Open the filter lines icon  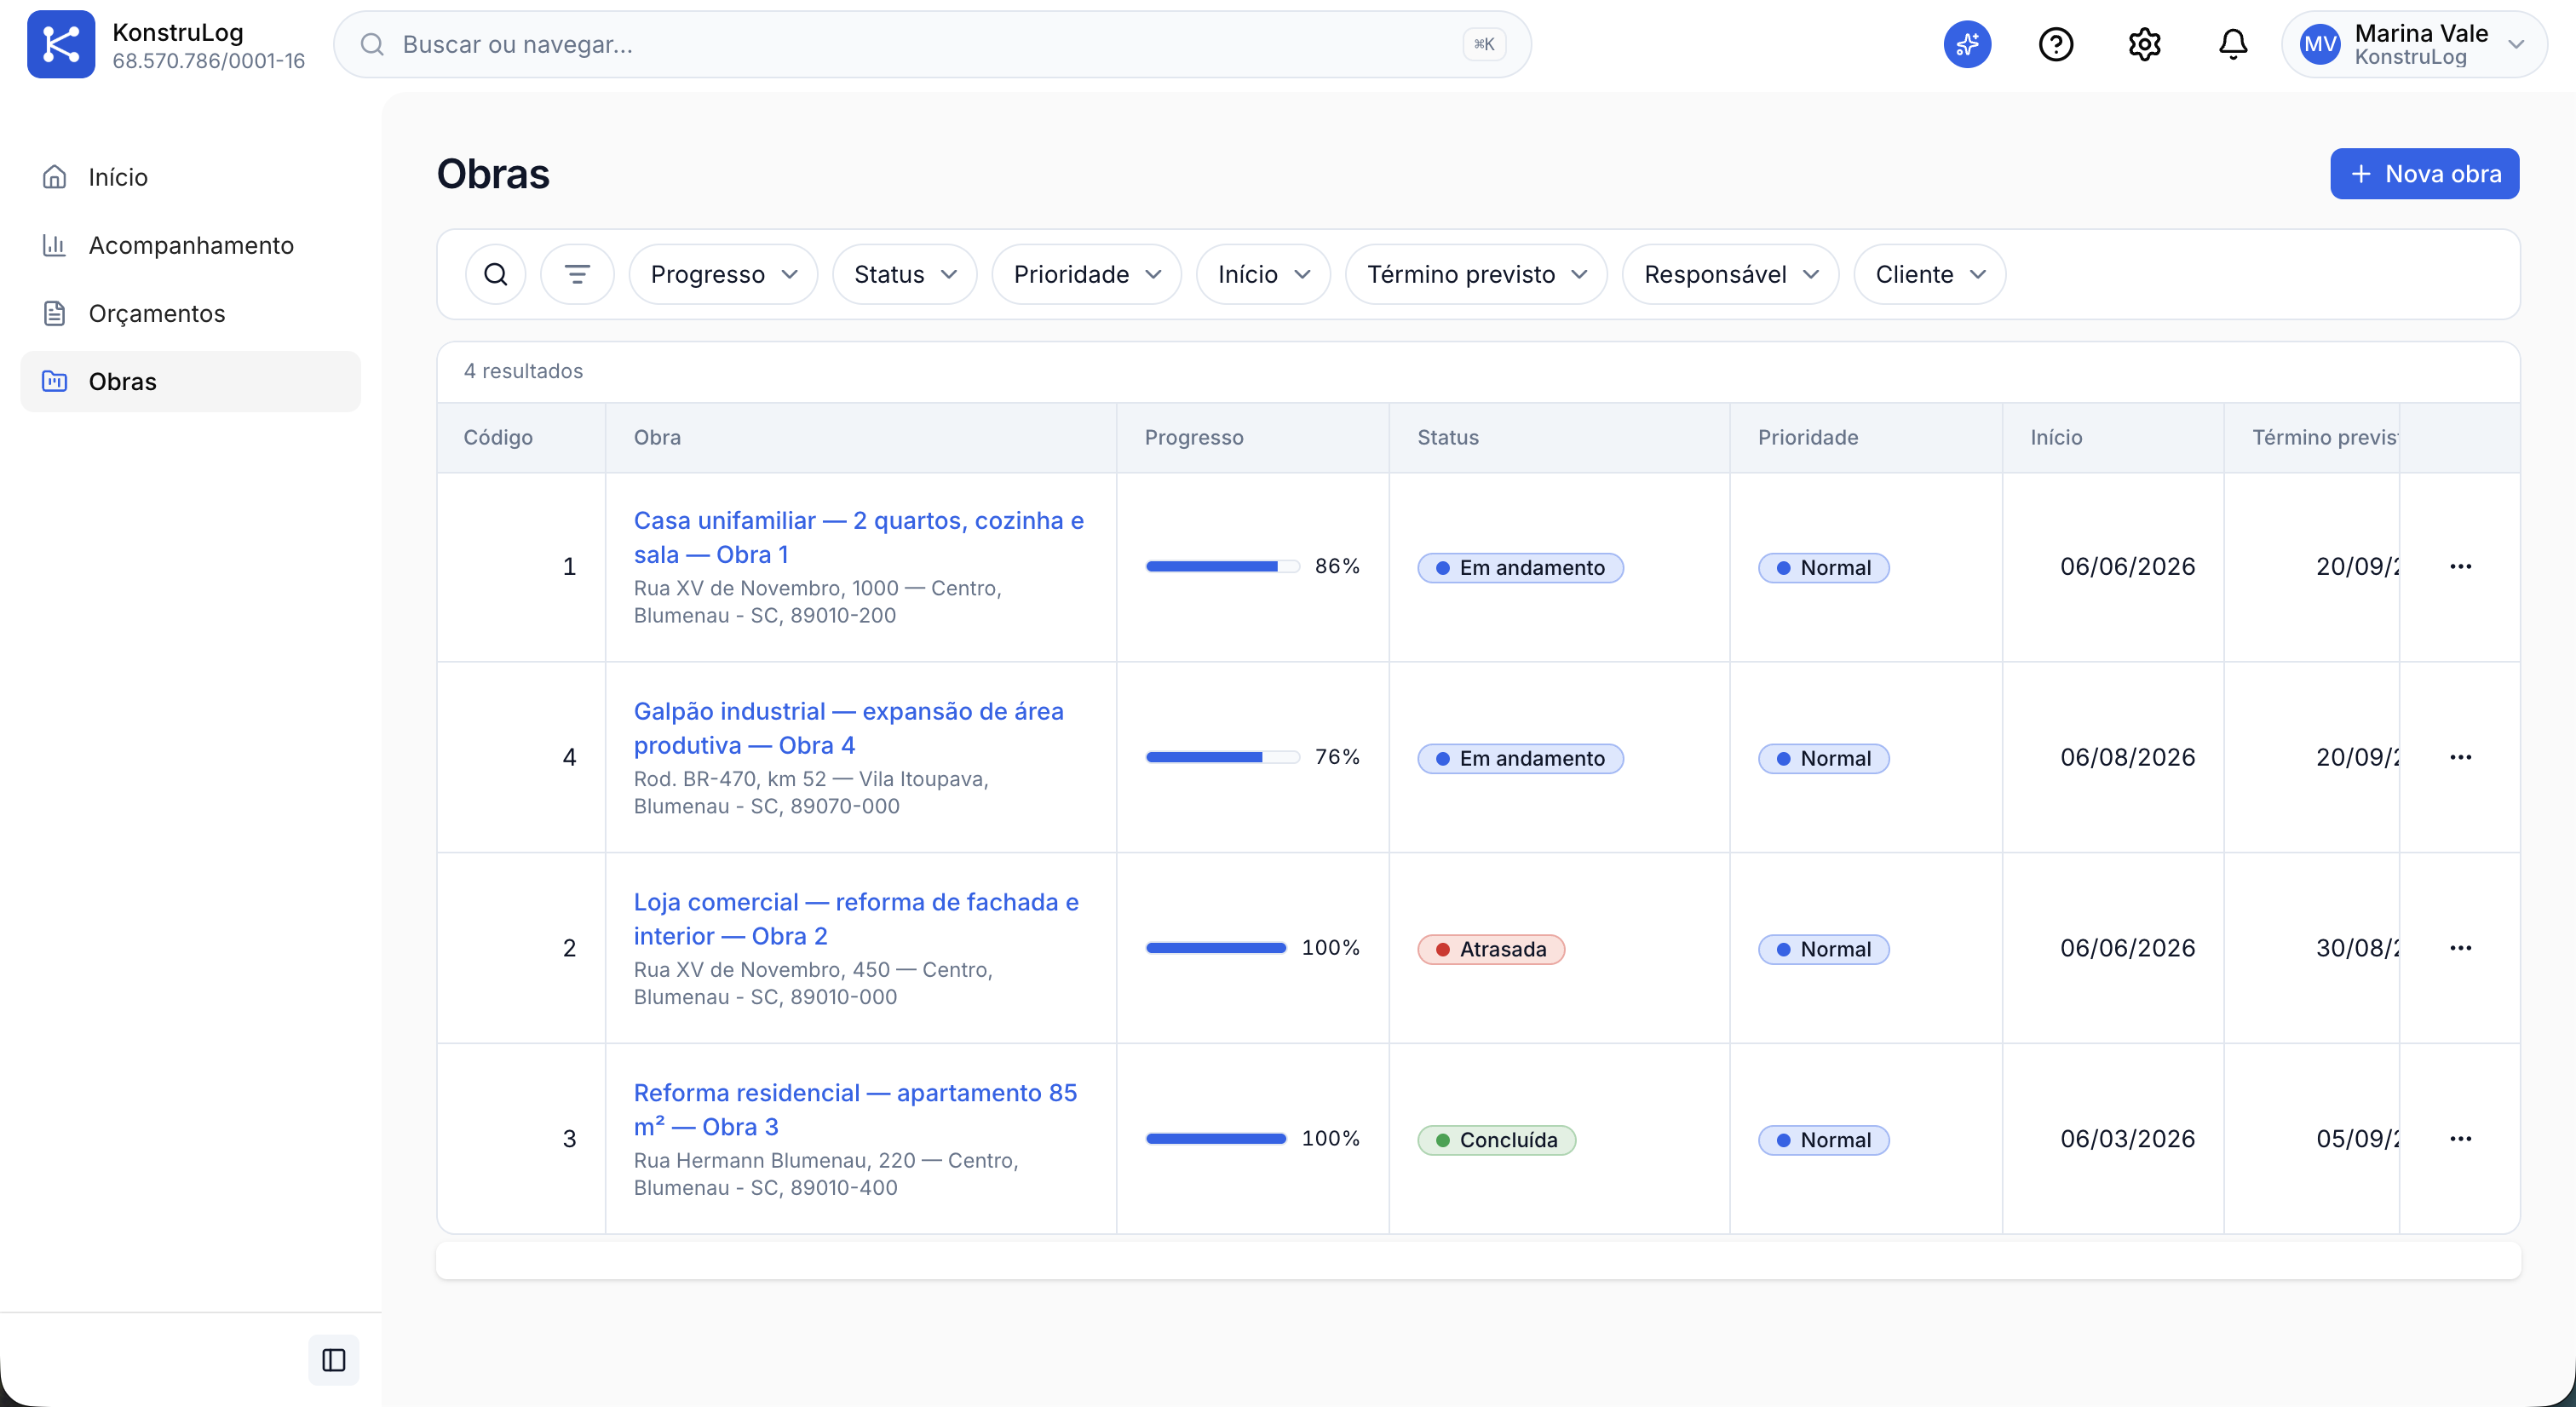[577, 274]
